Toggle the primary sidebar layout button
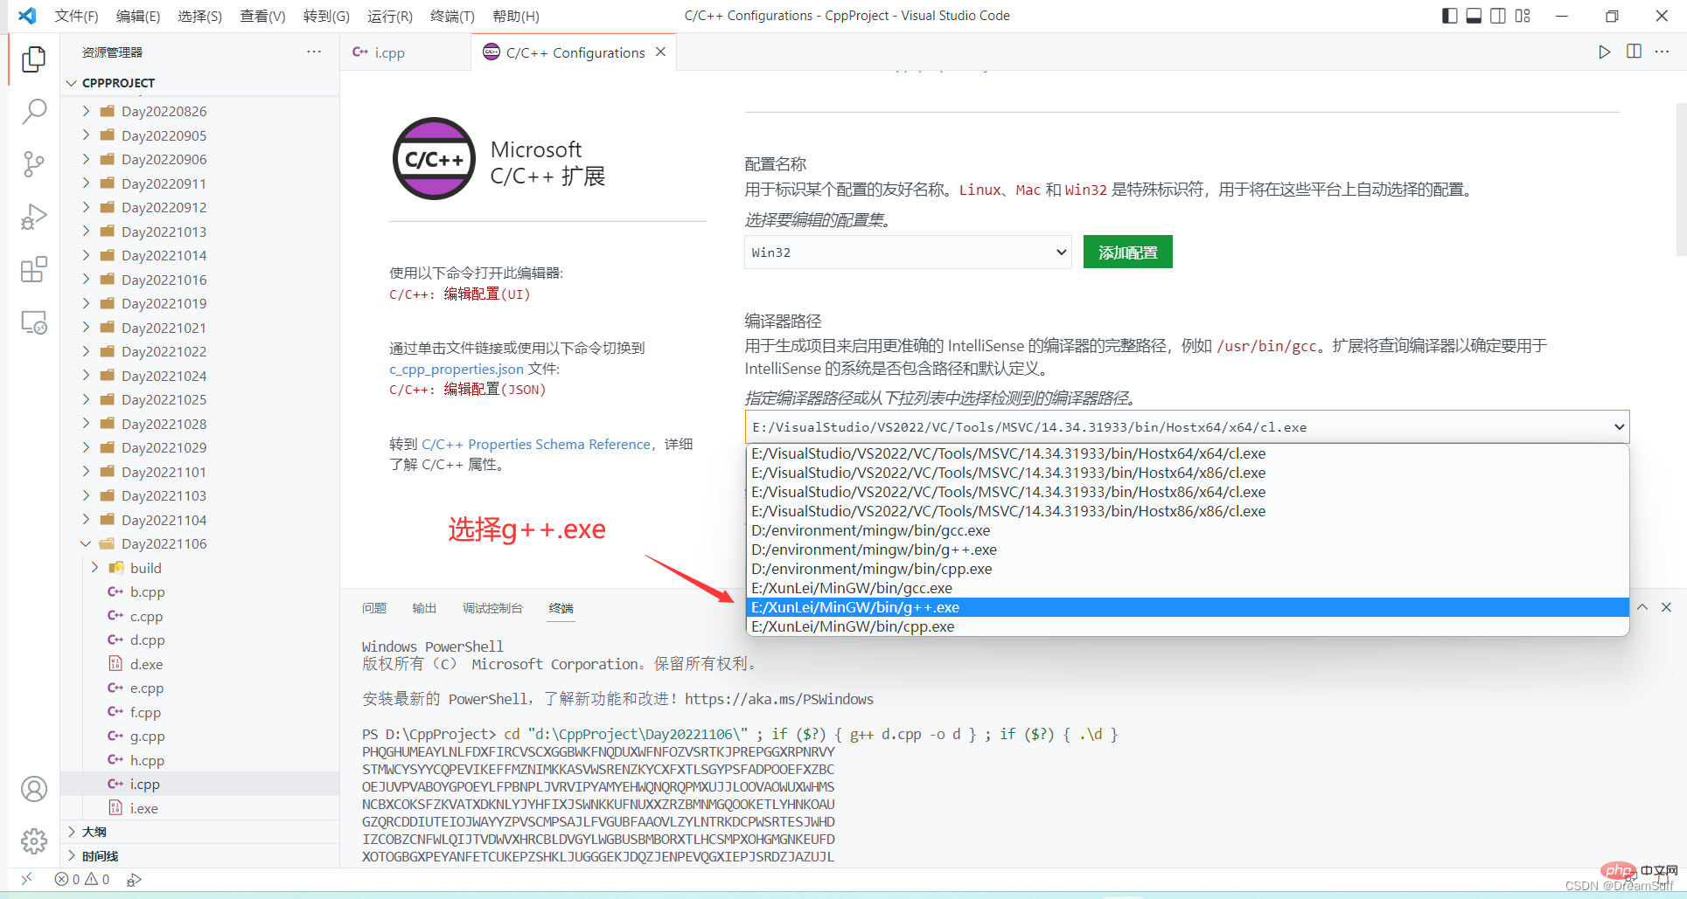The height and width of the screenshot is (899, 1687). 1449,16
